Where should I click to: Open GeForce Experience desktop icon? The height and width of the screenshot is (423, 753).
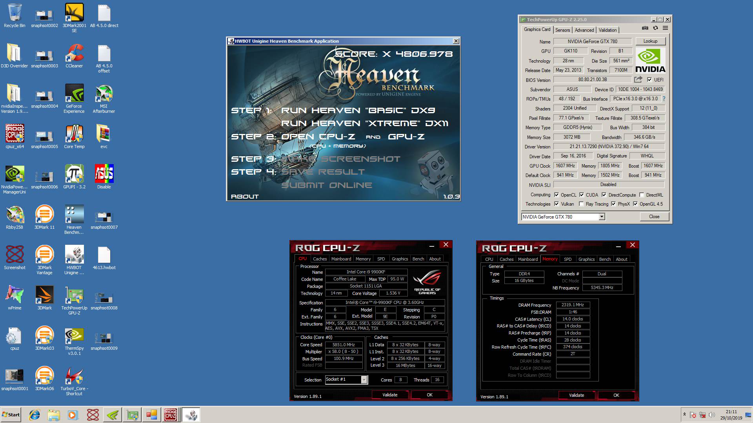[74, 99]
